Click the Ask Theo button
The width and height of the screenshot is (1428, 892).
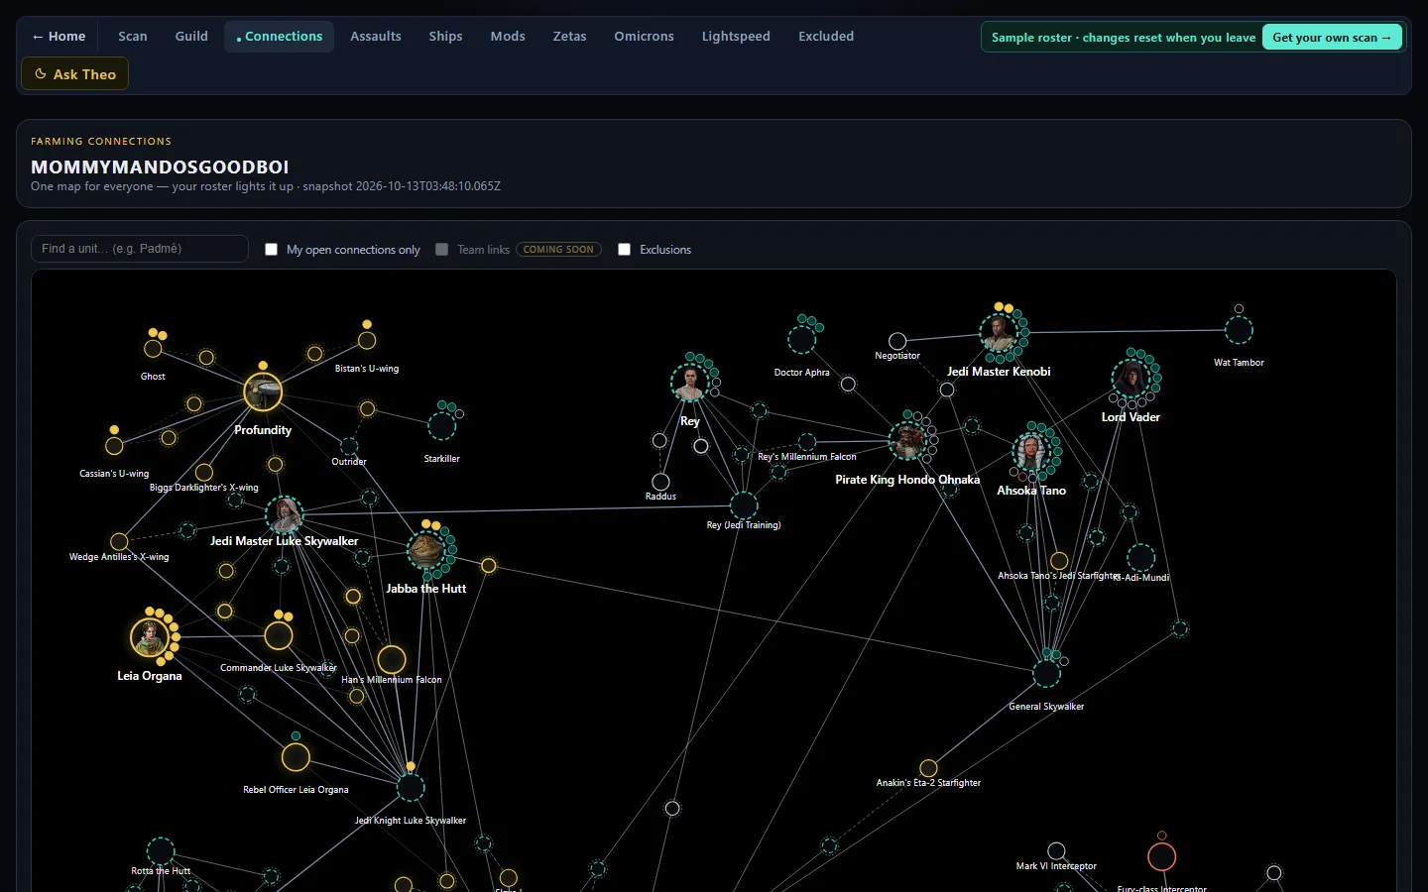coord(74,74)
